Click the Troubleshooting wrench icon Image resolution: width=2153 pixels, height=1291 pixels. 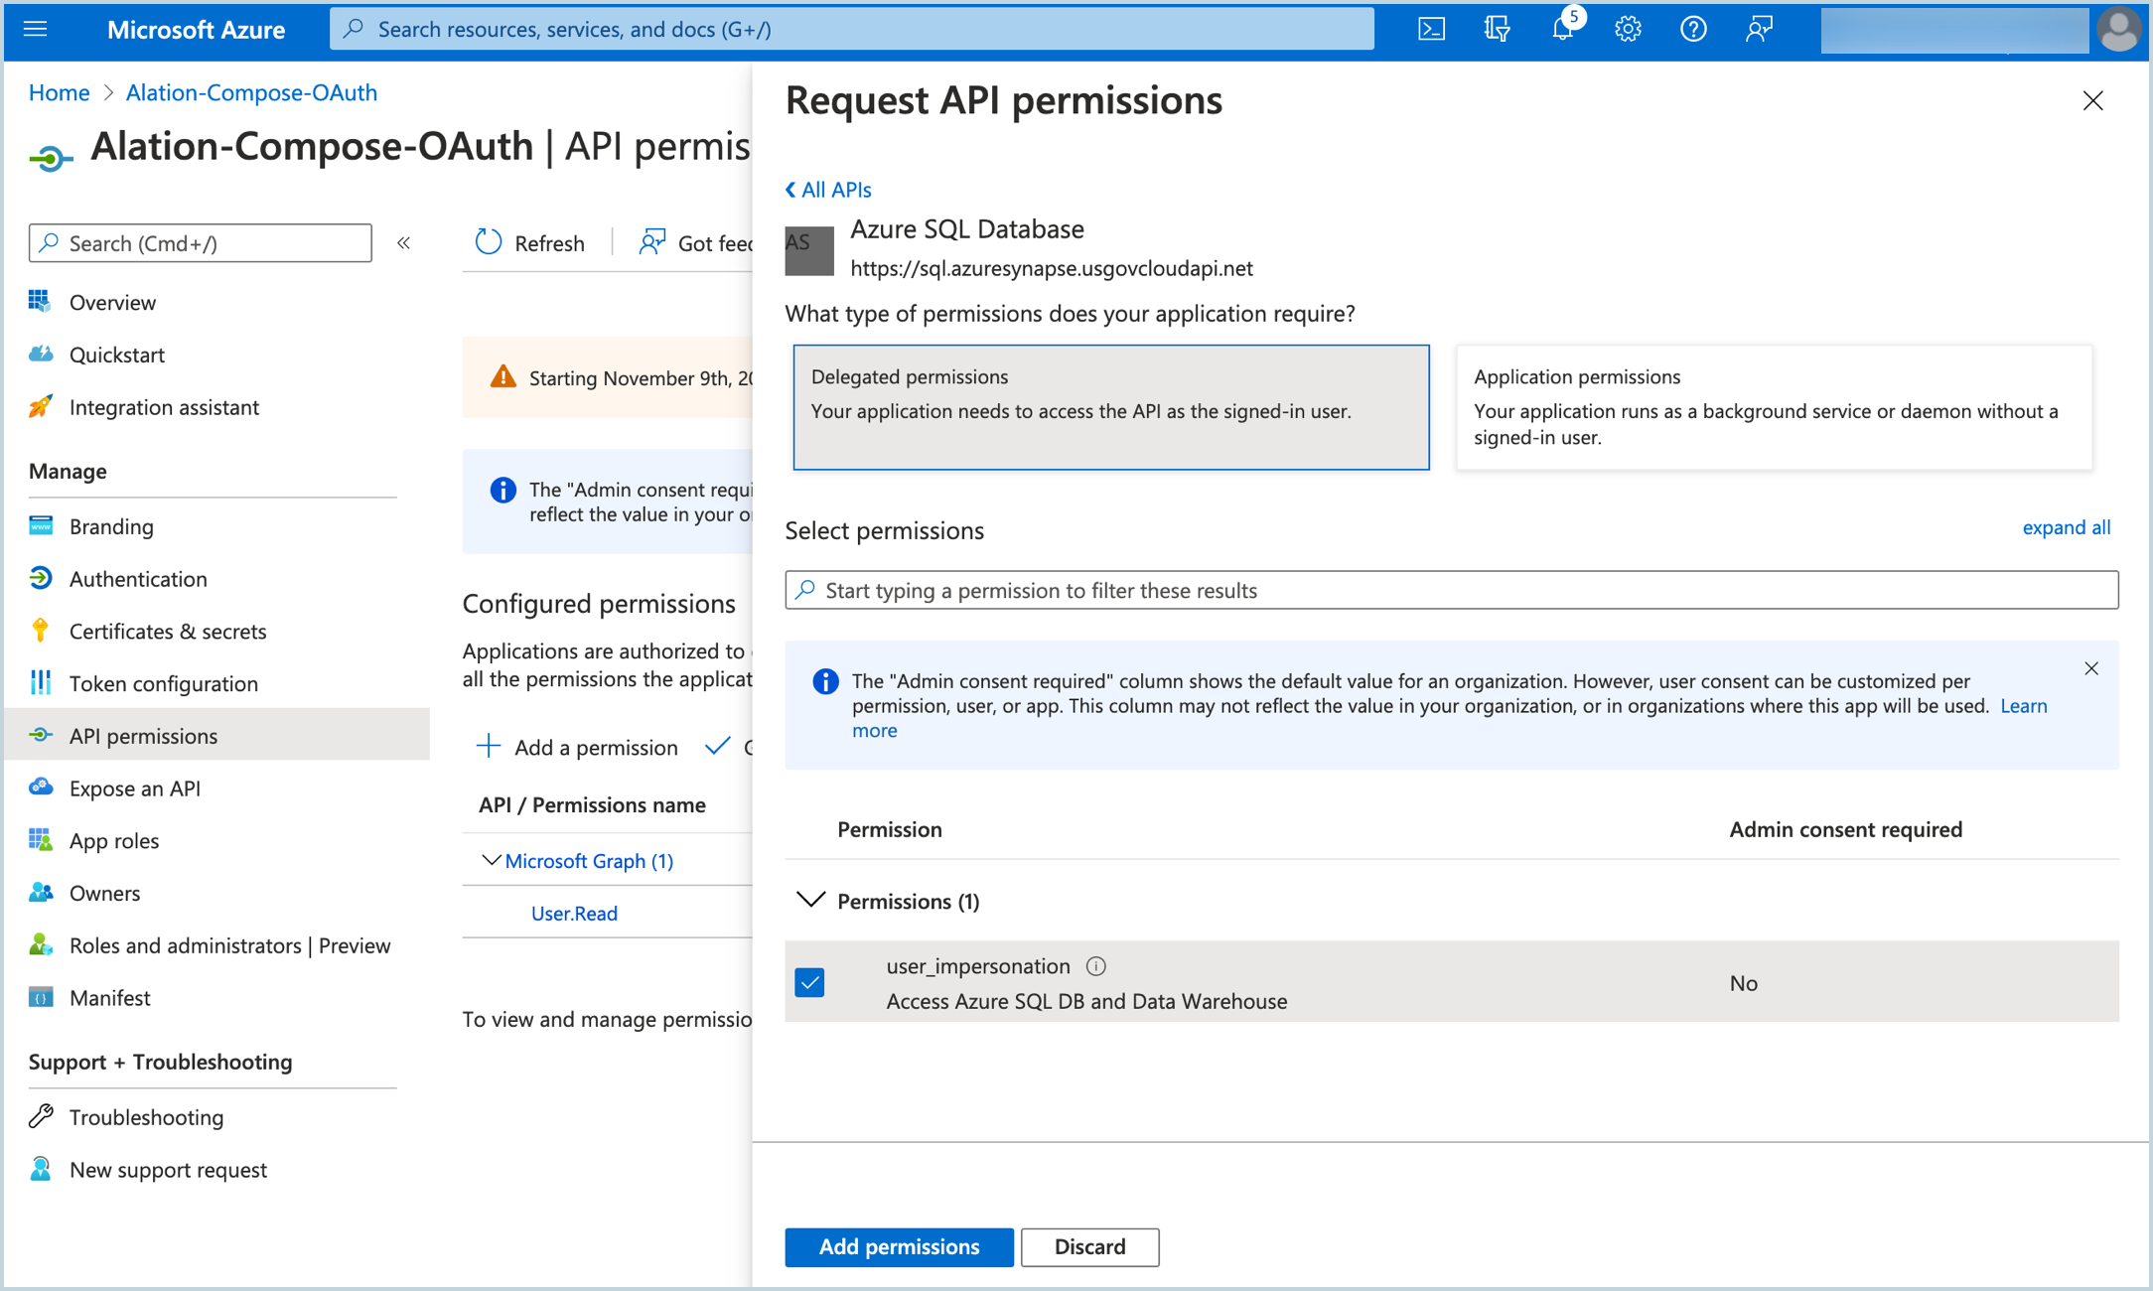click(x=40, y=1116)
